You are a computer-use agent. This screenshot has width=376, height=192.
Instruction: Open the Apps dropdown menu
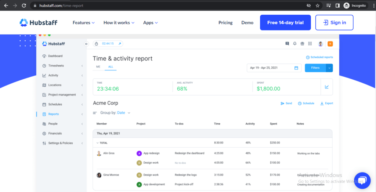point(151,23)
